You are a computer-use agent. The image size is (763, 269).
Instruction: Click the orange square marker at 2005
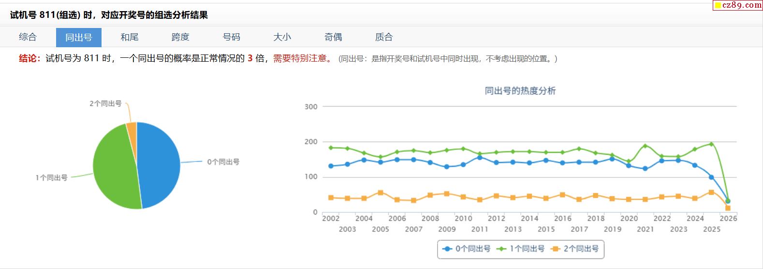click(x=381, y=193)
